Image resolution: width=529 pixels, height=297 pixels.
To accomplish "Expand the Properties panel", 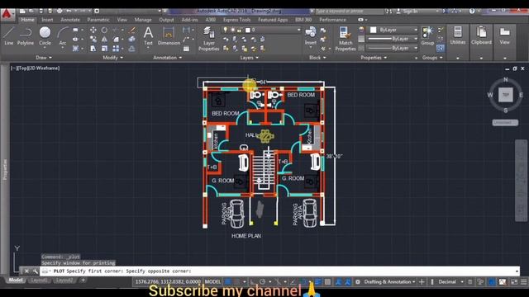I will (x=374, y=58).
